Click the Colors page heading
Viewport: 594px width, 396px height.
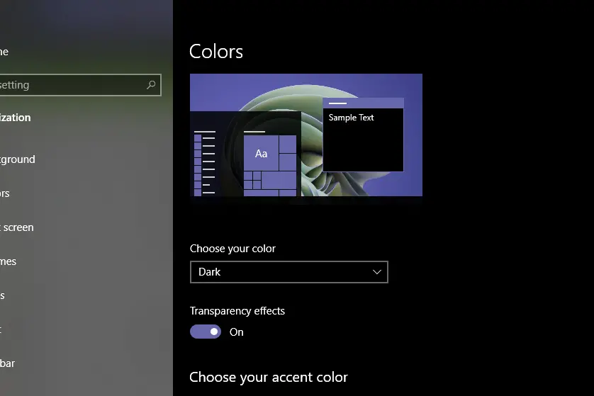216,52
